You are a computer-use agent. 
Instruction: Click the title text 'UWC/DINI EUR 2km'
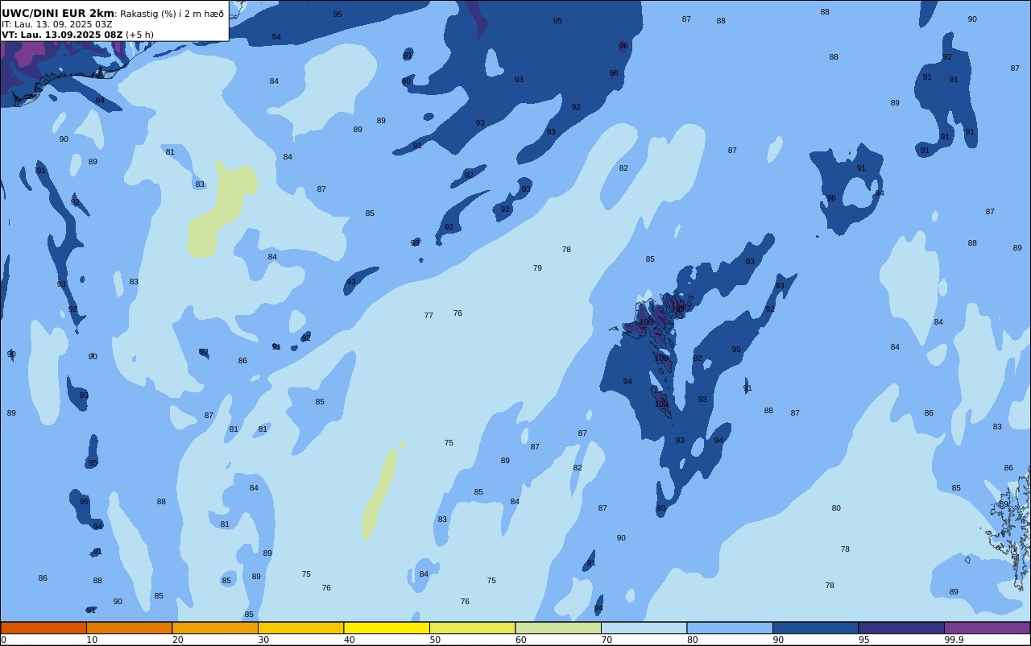(x=58, y=13)
